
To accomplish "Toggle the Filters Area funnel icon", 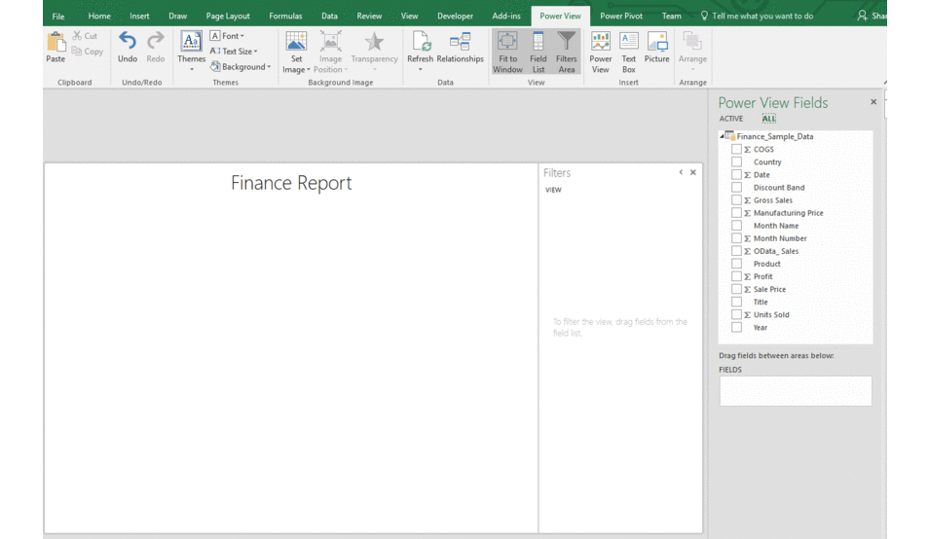I will (567, 42).
